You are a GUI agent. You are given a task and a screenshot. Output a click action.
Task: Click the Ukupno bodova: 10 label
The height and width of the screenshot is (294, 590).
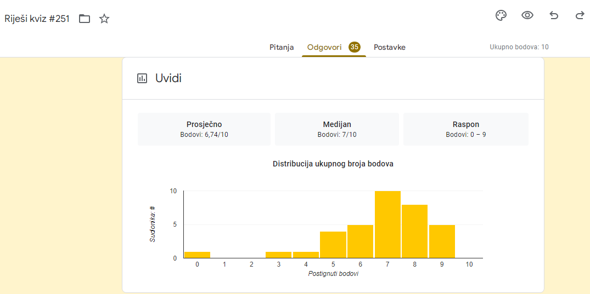[519, 47]
